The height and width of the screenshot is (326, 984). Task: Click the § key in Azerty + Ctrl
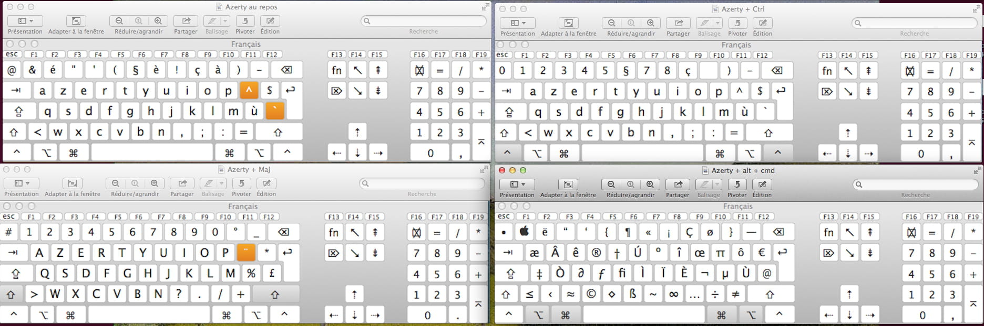[x=626, y=70]
